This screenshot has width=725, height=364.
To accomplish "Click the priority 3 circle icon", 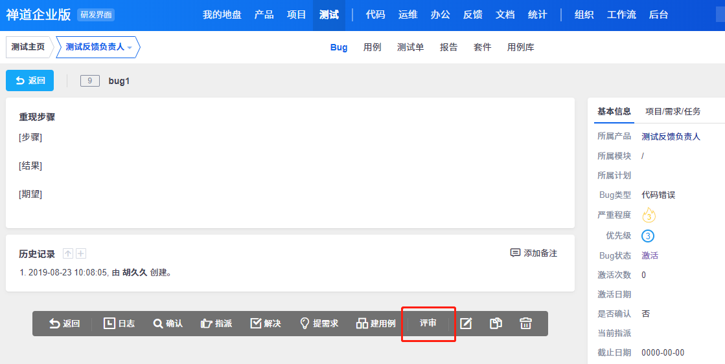I will click(648, 236).
